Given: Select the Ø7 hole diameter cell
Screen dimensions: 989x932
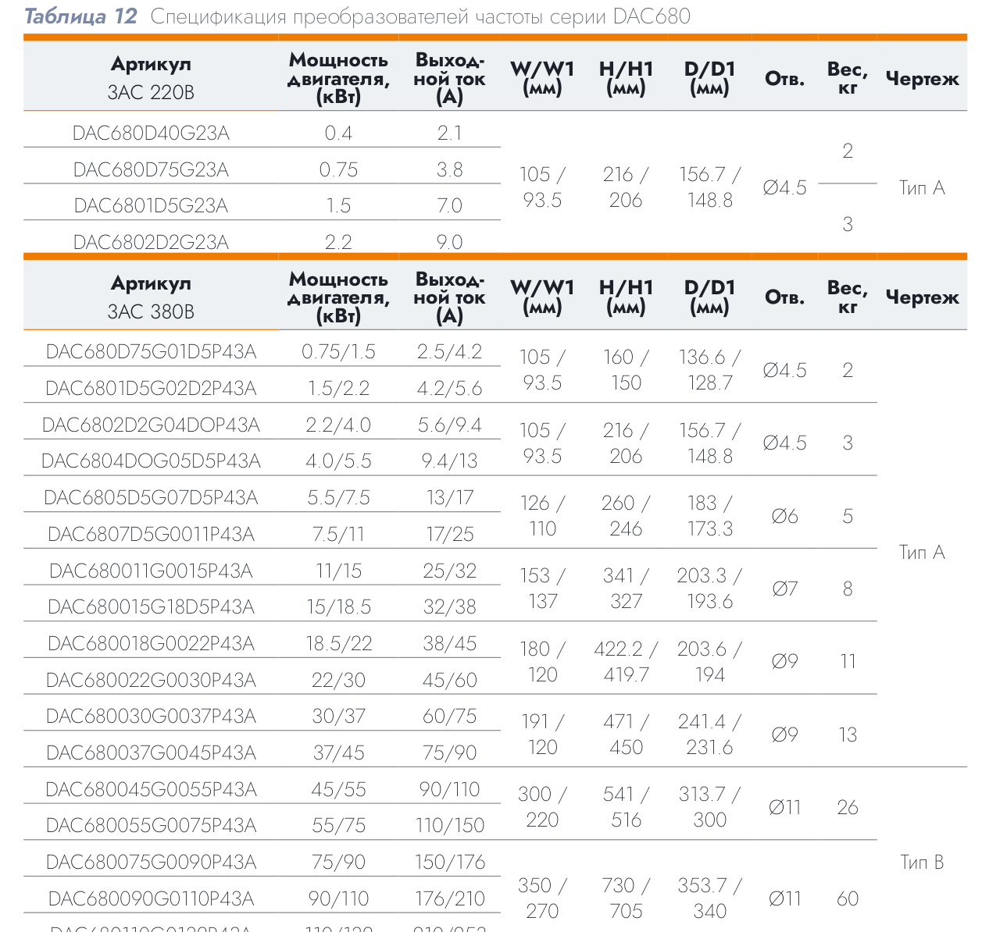Looking at the screenshot, I should click(x=784, y=589).
